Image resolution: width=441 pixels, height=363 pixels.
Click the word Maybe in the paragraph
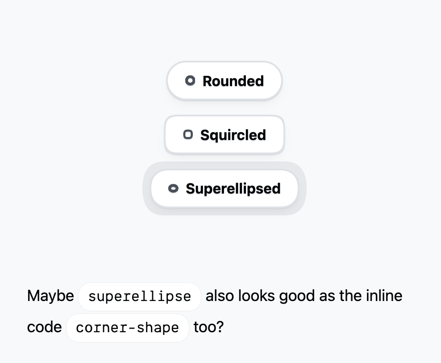(x=50, y=296)
